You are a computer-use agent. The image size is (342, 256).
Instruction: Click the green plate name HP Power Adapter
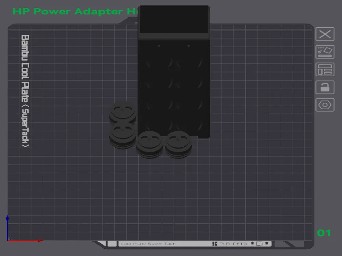pos(75,11)
